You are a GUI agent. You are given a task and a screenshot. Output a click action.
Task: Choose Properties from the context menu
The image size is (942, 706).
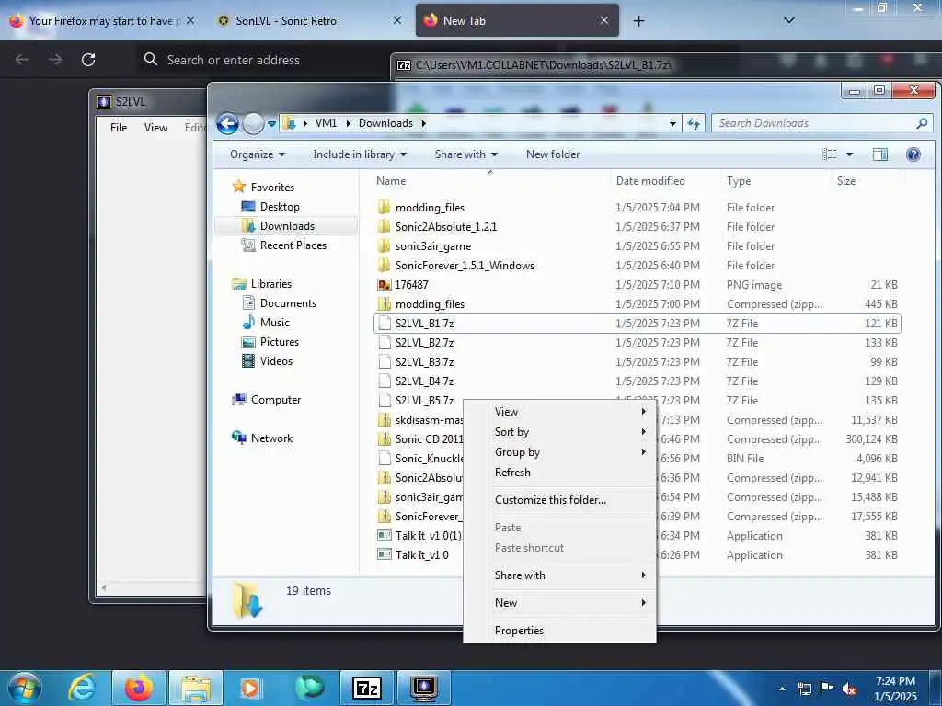coord(560,631)
